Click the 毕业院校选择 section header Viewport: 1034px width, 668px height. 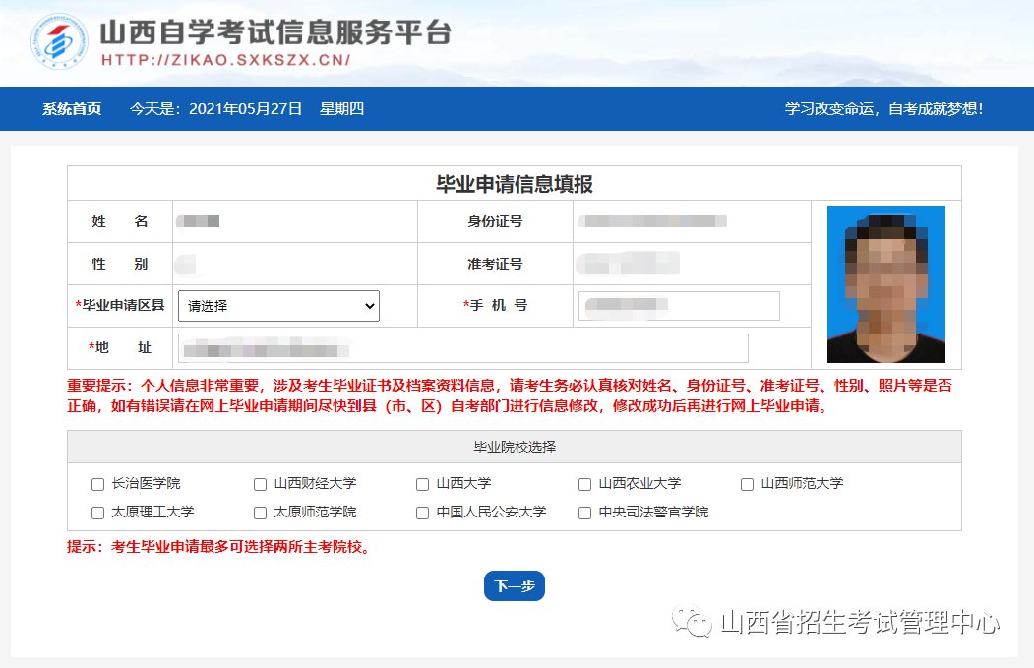pyautogui.click(x=514, y=447)
